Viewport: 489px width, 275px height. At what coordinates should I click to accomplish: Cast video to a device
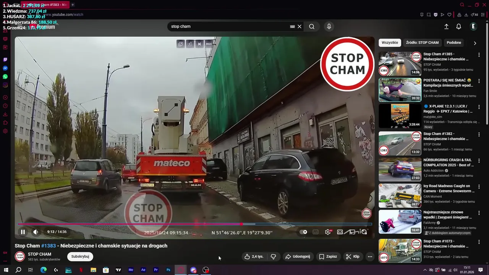click(x=352, y=232)
